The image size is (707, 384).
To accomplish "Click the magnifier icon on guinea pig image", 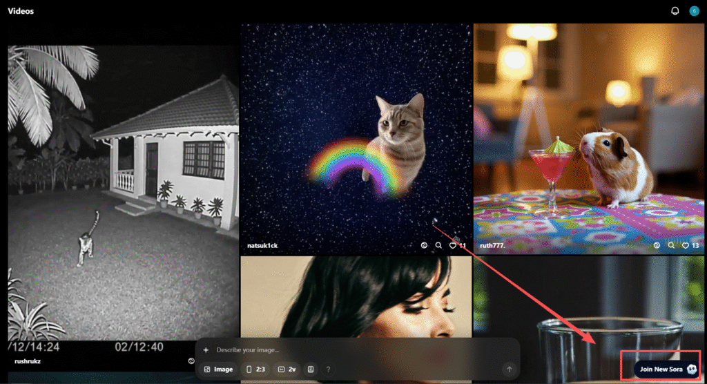I will pyautogui.click(x=670, y=245).
